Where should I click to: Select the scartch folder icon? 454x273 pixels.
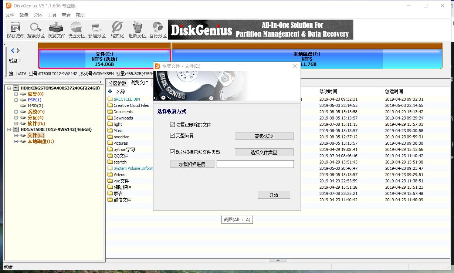[x=110, y=162]
